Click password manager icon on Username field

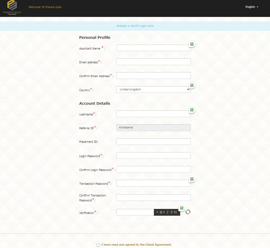coord(192,110)
